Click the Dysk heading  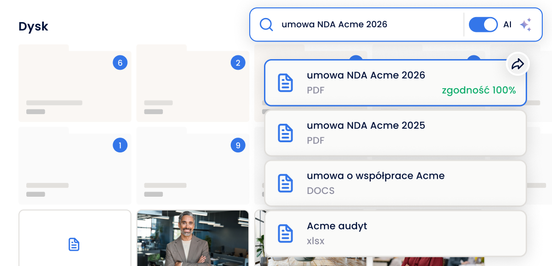tap(33, 26)
